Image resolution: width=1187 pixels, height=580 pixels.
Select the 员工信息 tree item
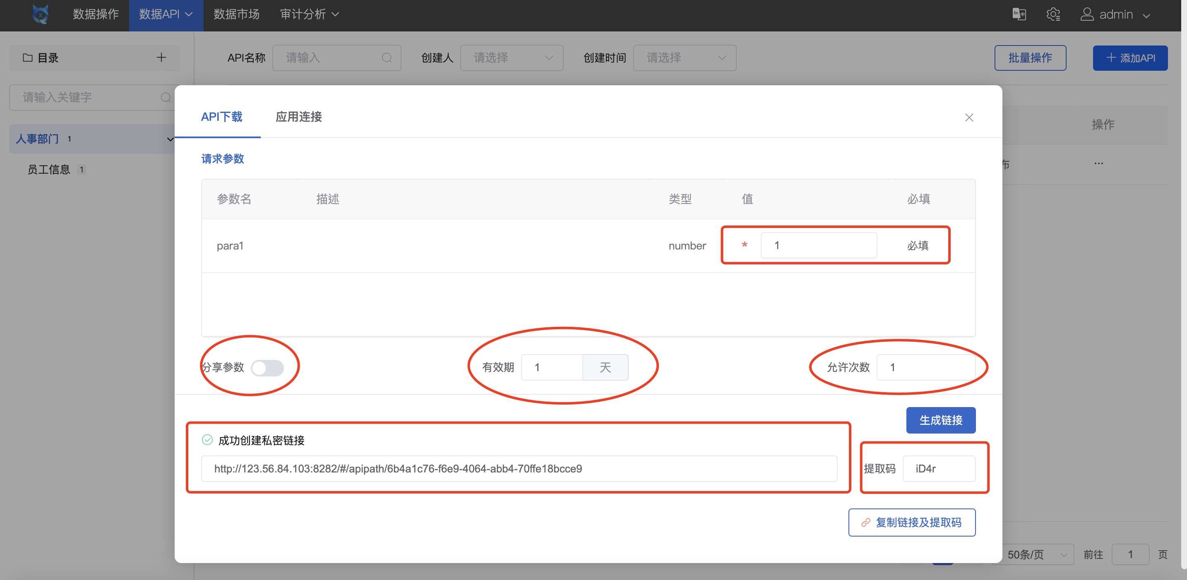tap(49, 169)
